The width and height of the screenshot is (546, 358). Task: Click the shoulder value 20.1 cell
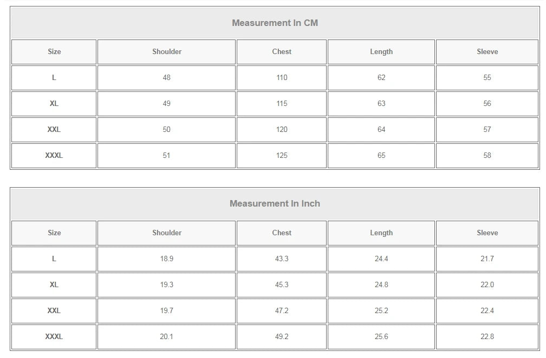pos(167,337)
